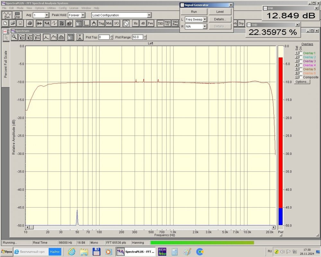Turn on the Overlay 3 checkbox
Screen dimensions: 321x257
click(x=301, y=61)
